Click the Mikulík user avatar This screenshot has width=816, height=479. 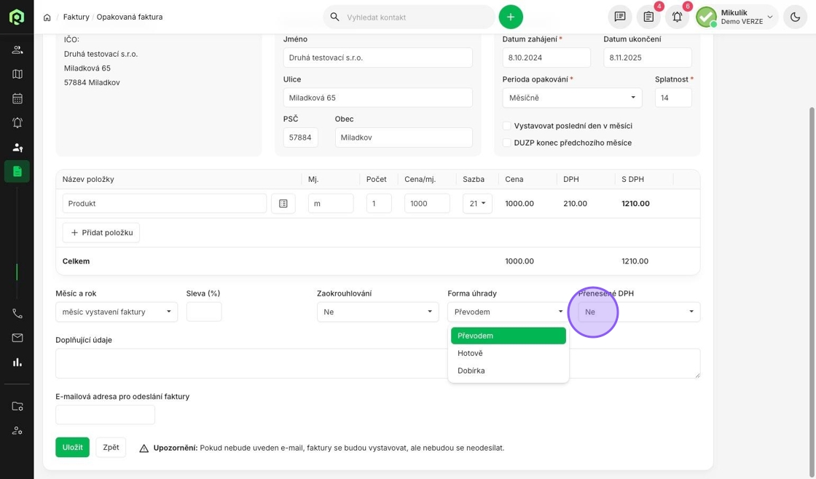(x=706, y=17)
